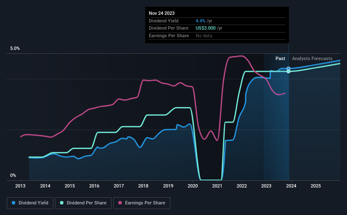347x215 pixels.
Task: Click the Analysts Forecasts region label
Action: tap(312, 58)
